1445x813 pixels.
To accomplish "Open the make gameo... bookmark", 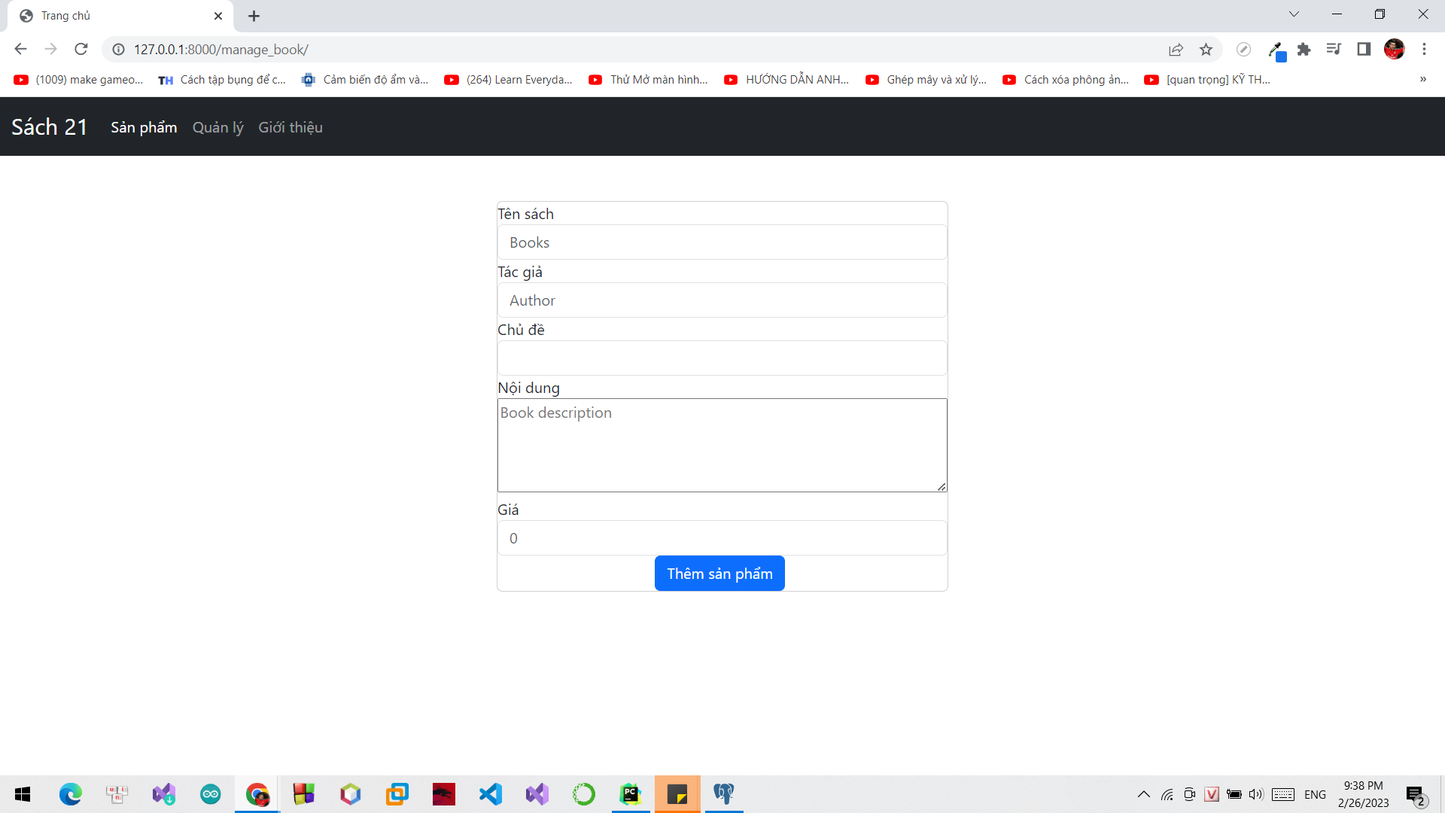I will [79, 80].
